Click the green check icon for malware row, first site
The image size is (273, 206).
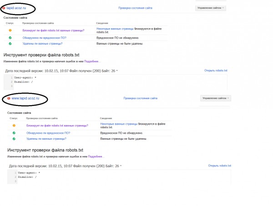coord(10,38)
